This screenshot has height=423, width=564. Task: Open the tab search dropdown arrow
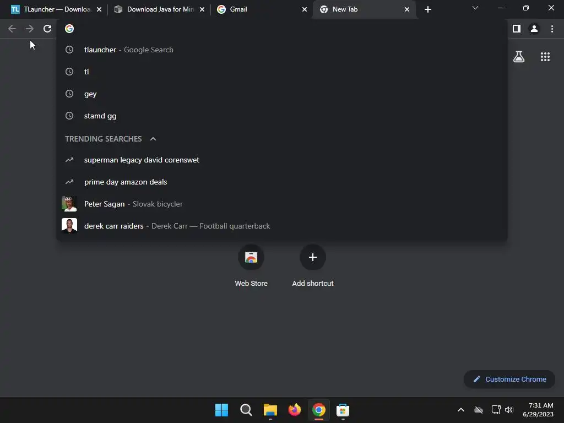tap(475, 8)
